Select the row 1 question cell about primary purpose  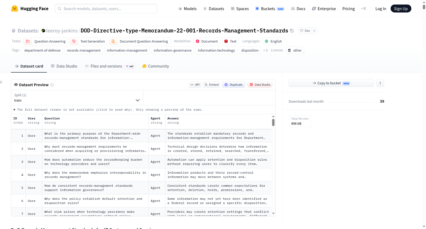point(95,136)
